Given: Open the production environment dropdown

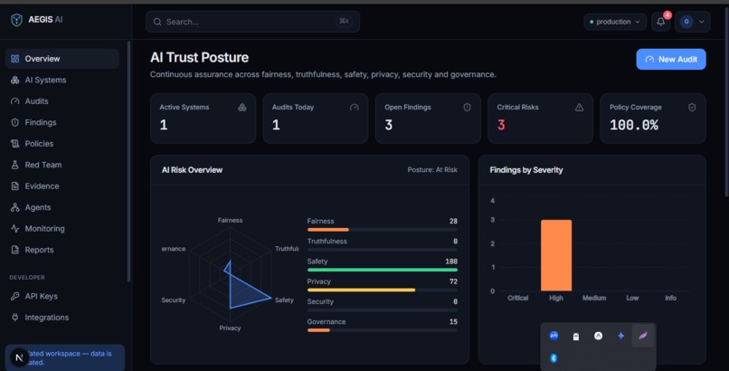Looking at the screenshot, I should (x=615, y=22).
